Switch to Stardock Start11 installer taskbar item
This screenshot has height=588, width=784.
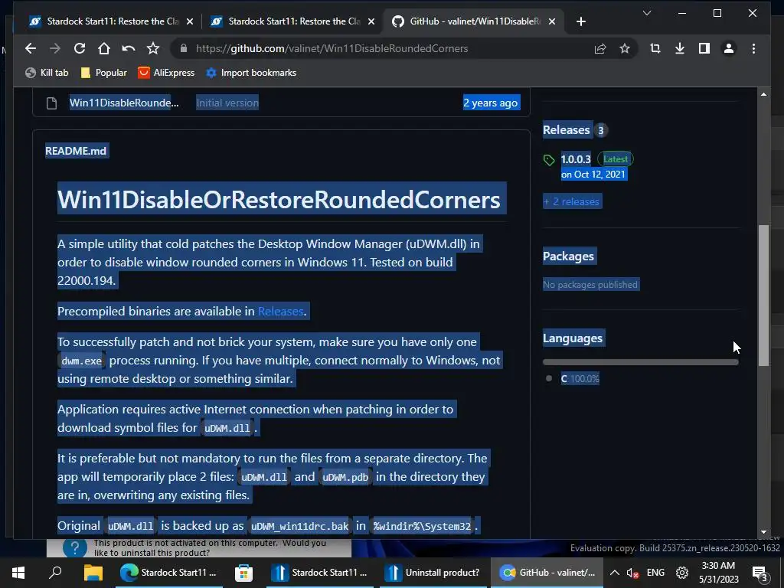(320, 573)
